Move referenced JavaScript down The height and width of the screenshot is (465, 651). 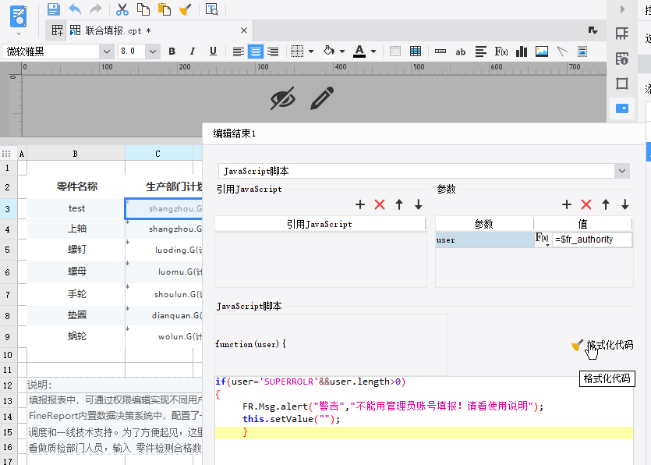pos(419,204)
